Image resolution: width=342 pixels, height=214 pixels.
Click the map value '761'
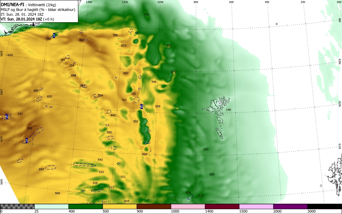62,60
